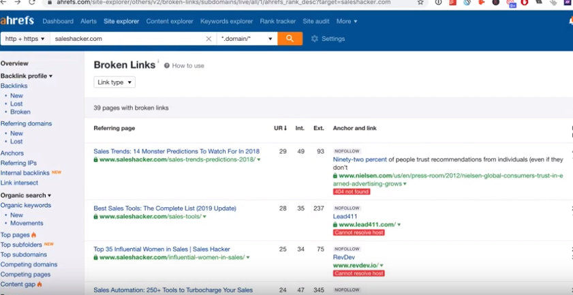Open the http + https protocol dropdown
The width and height of the screenshot is (573, 295).
point(25,39)
